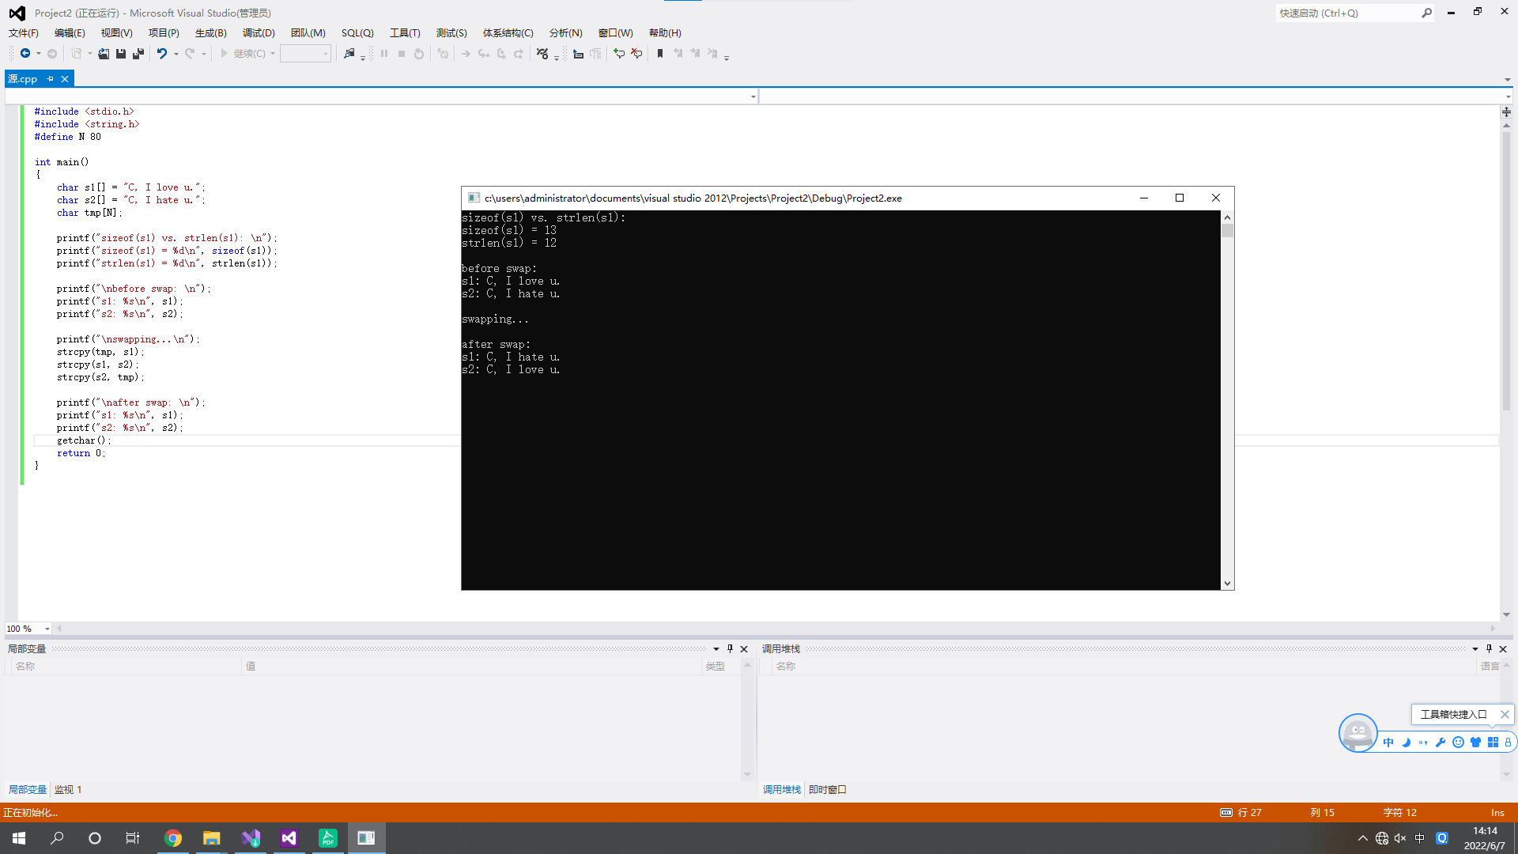Click the Save All icon
The height and width of the screenshot is (854, 1518).
coord(138,54)
